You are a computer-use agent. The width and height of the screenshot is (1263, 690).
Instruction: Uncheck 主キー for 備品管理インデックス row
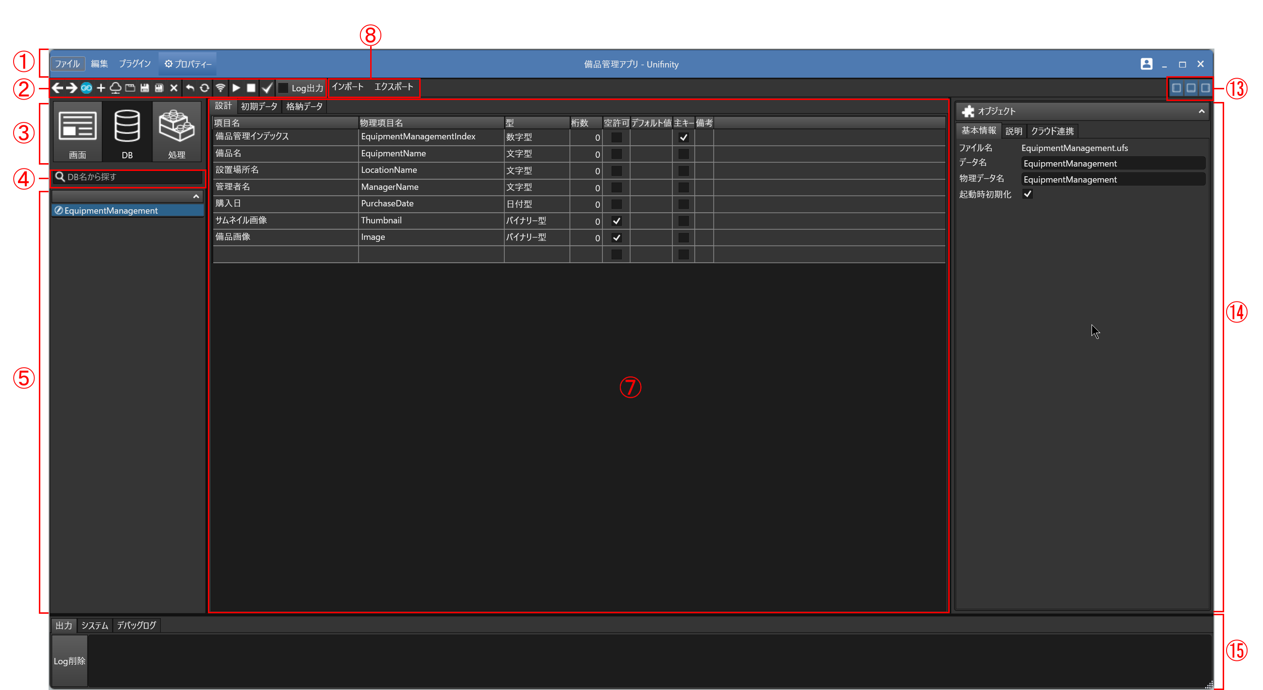click(x=683, y=137)
